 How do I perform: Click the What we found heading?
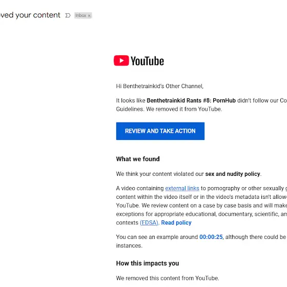pos(138,159)
